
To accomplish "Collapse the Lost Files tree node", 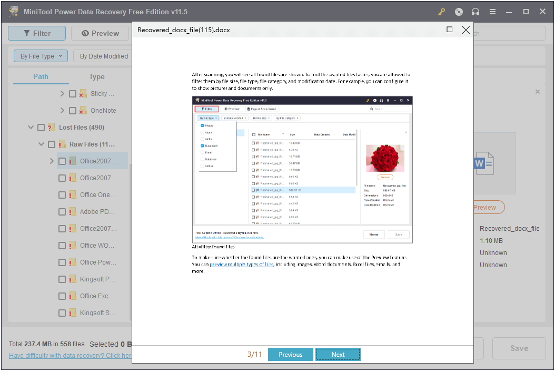I will [31, 127].
